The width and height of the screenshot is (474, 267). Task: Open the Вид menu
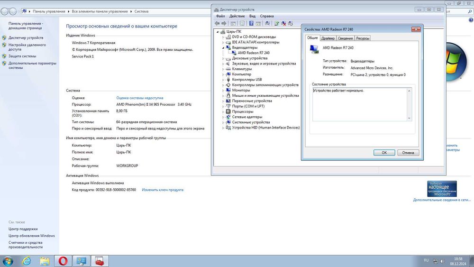tap(253, 16)
